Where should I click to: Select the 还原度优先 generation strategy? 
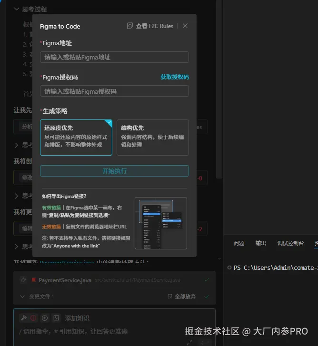76,138
